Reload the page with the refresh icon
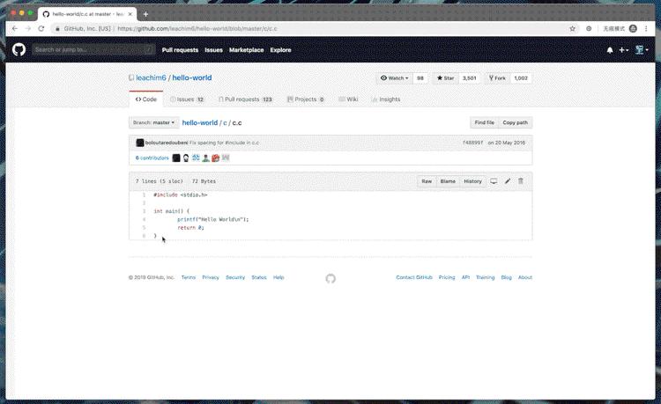The height and width of the screenshot is (404, 661). 43,28
